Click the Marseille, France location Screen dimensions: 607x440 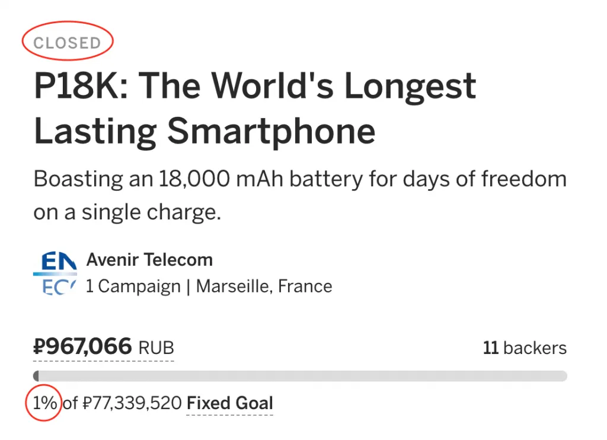coord(264,286)
